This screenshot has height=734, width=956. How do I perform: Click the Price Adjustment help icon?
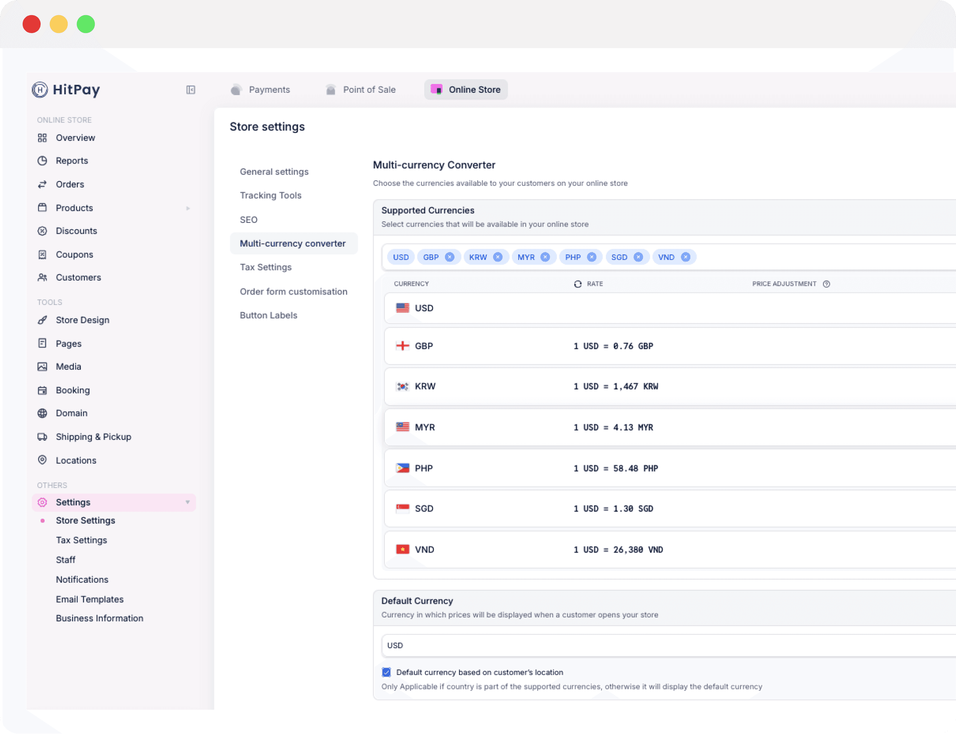[x=826, y=284]
